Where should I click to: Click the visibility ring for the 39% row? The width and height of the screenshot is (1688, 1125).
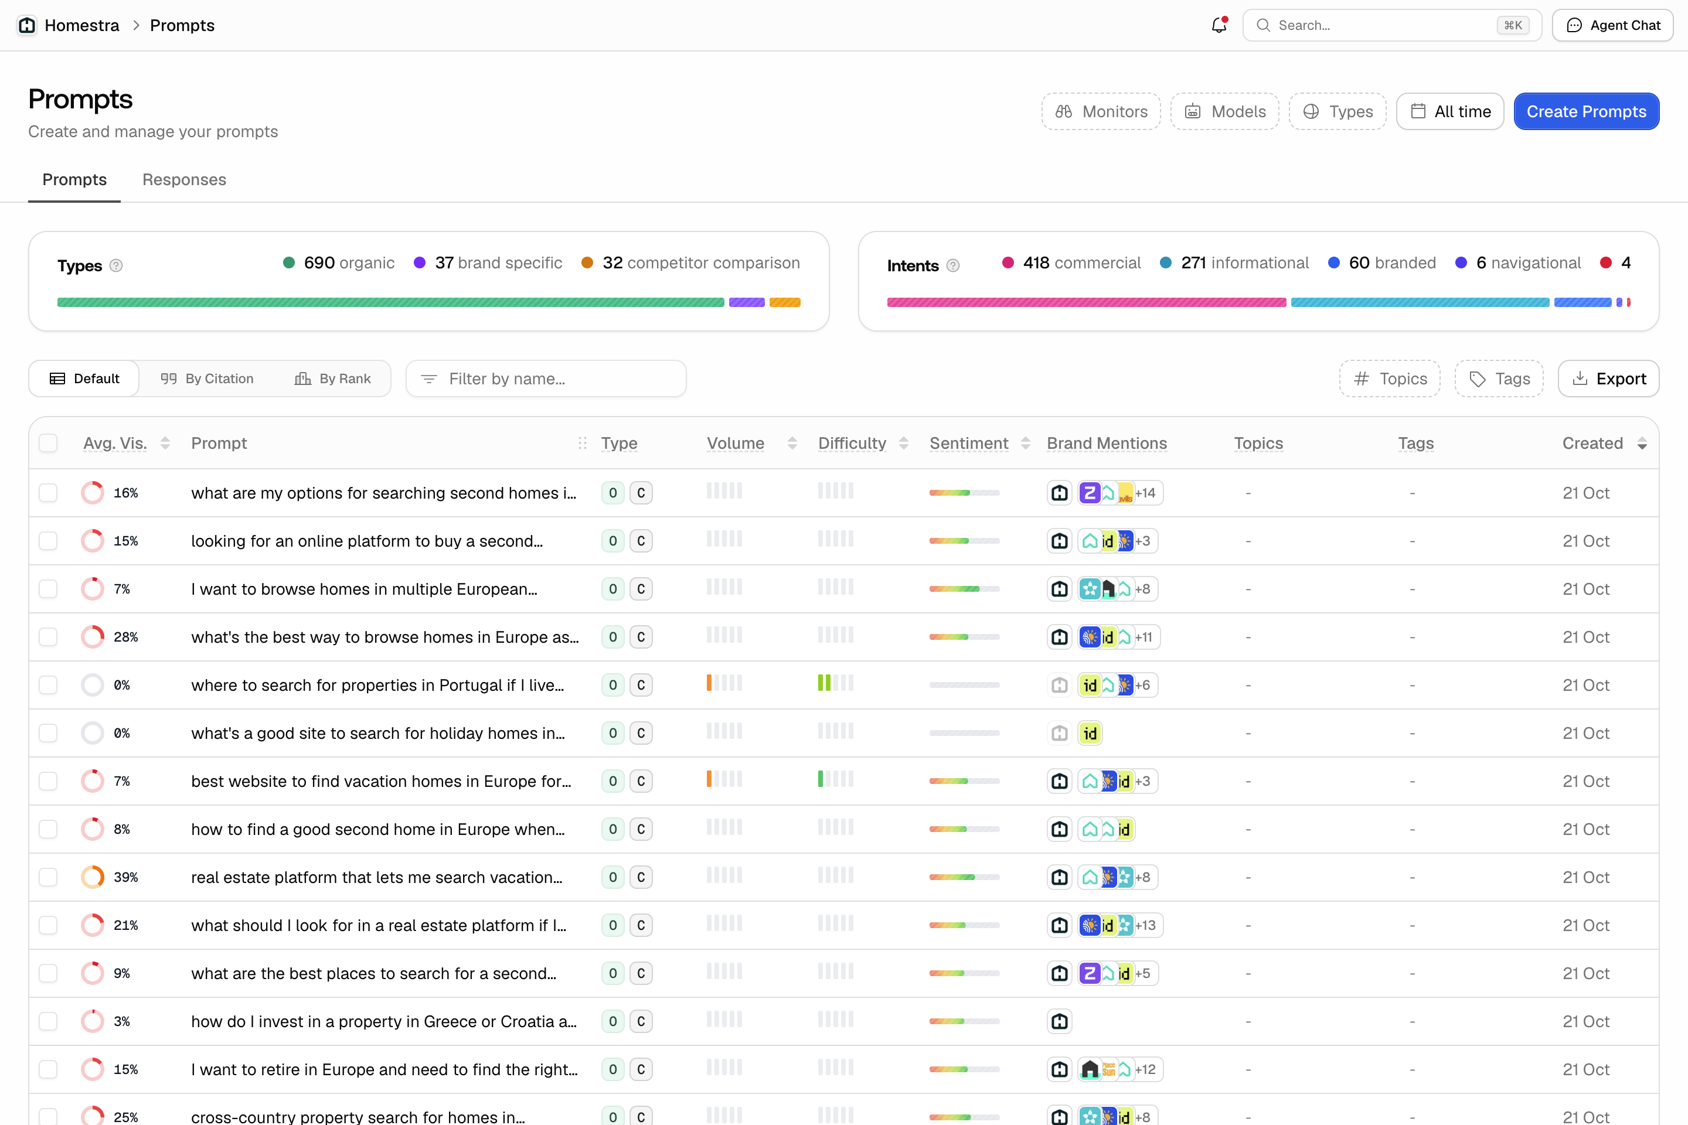93,878
